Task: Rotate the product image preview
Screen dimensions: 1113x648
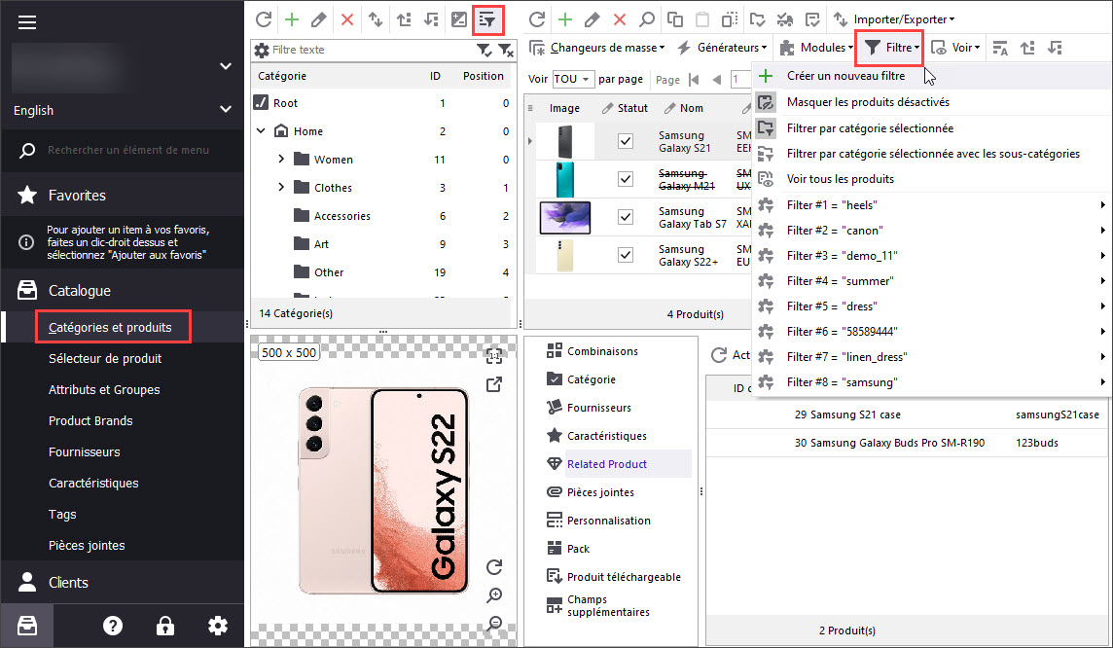Action: tap(494, 567)
